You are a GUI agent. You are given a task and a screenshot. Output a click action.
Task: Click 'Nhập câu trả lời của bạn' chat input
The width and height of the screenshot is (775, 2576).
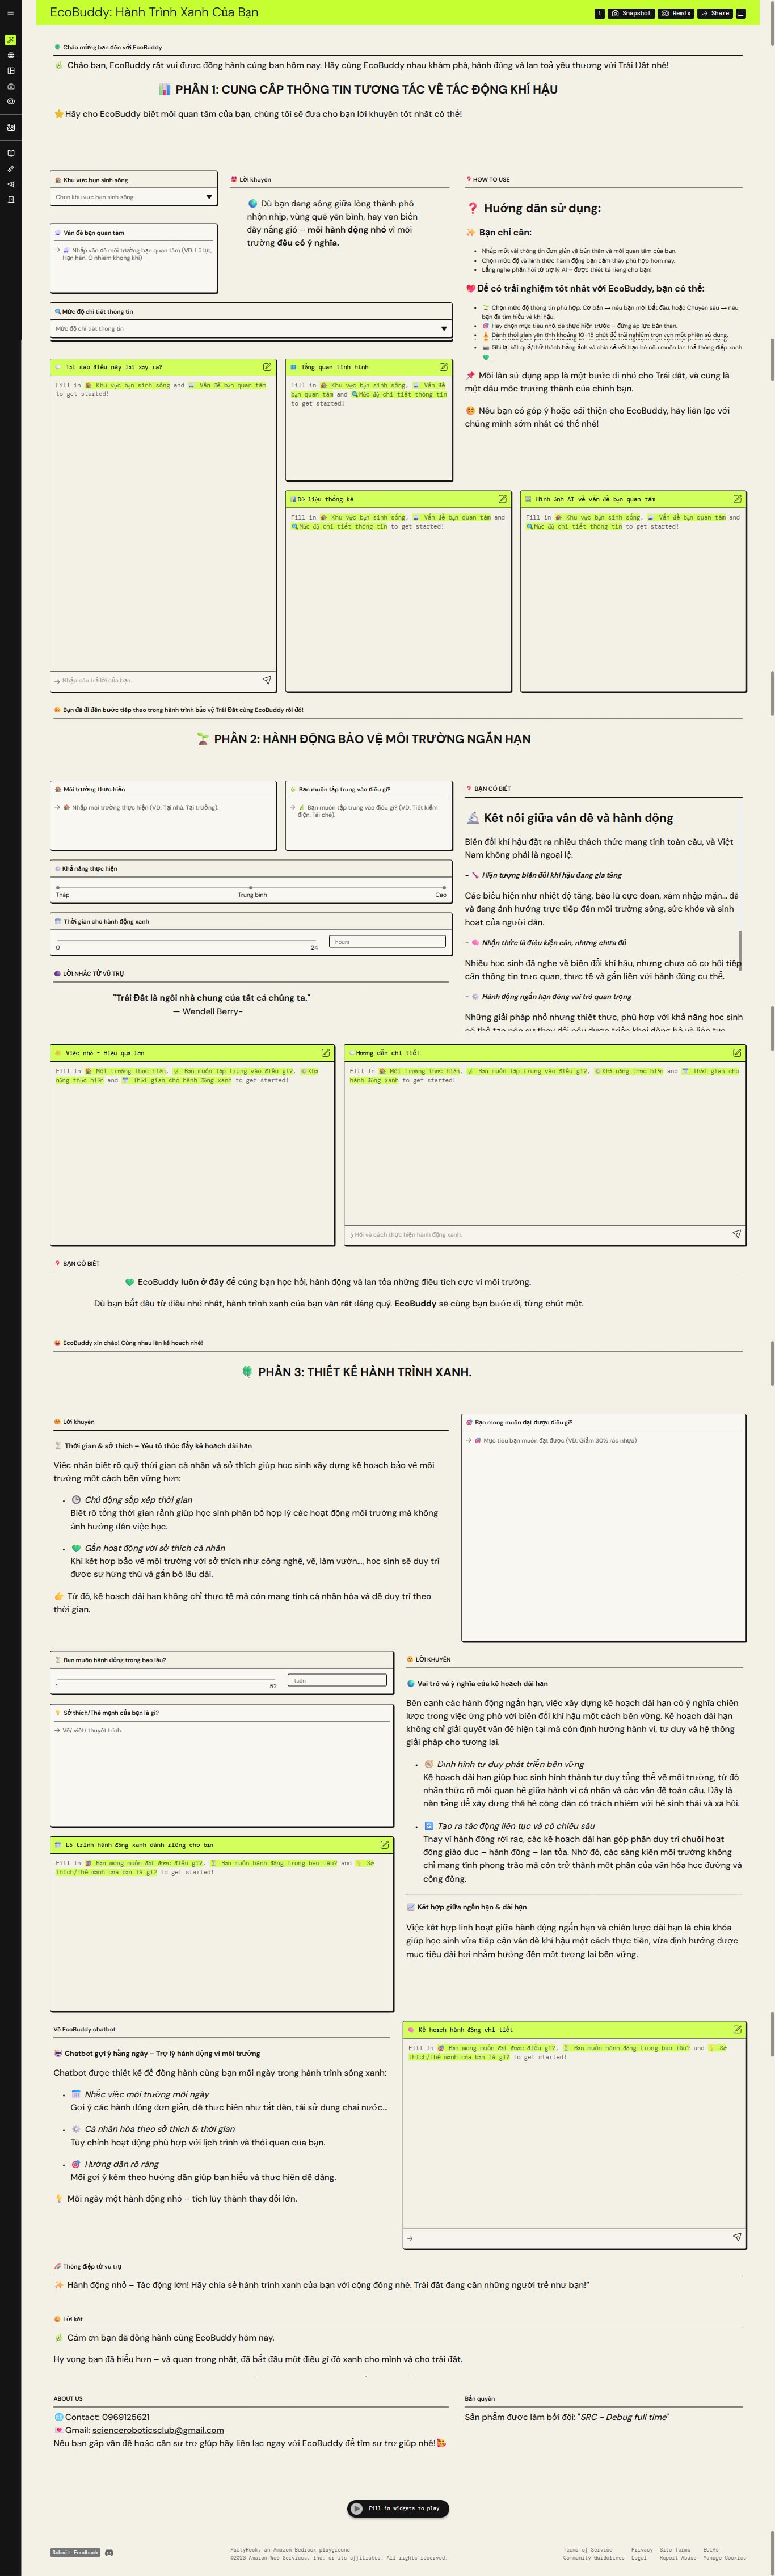155,680
